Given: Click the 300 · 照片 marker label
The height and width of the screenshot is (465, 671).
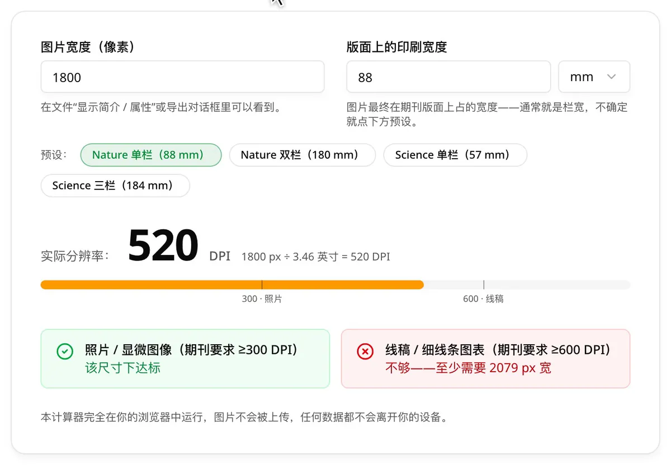Looking at the screenshot, I should 262,299.
